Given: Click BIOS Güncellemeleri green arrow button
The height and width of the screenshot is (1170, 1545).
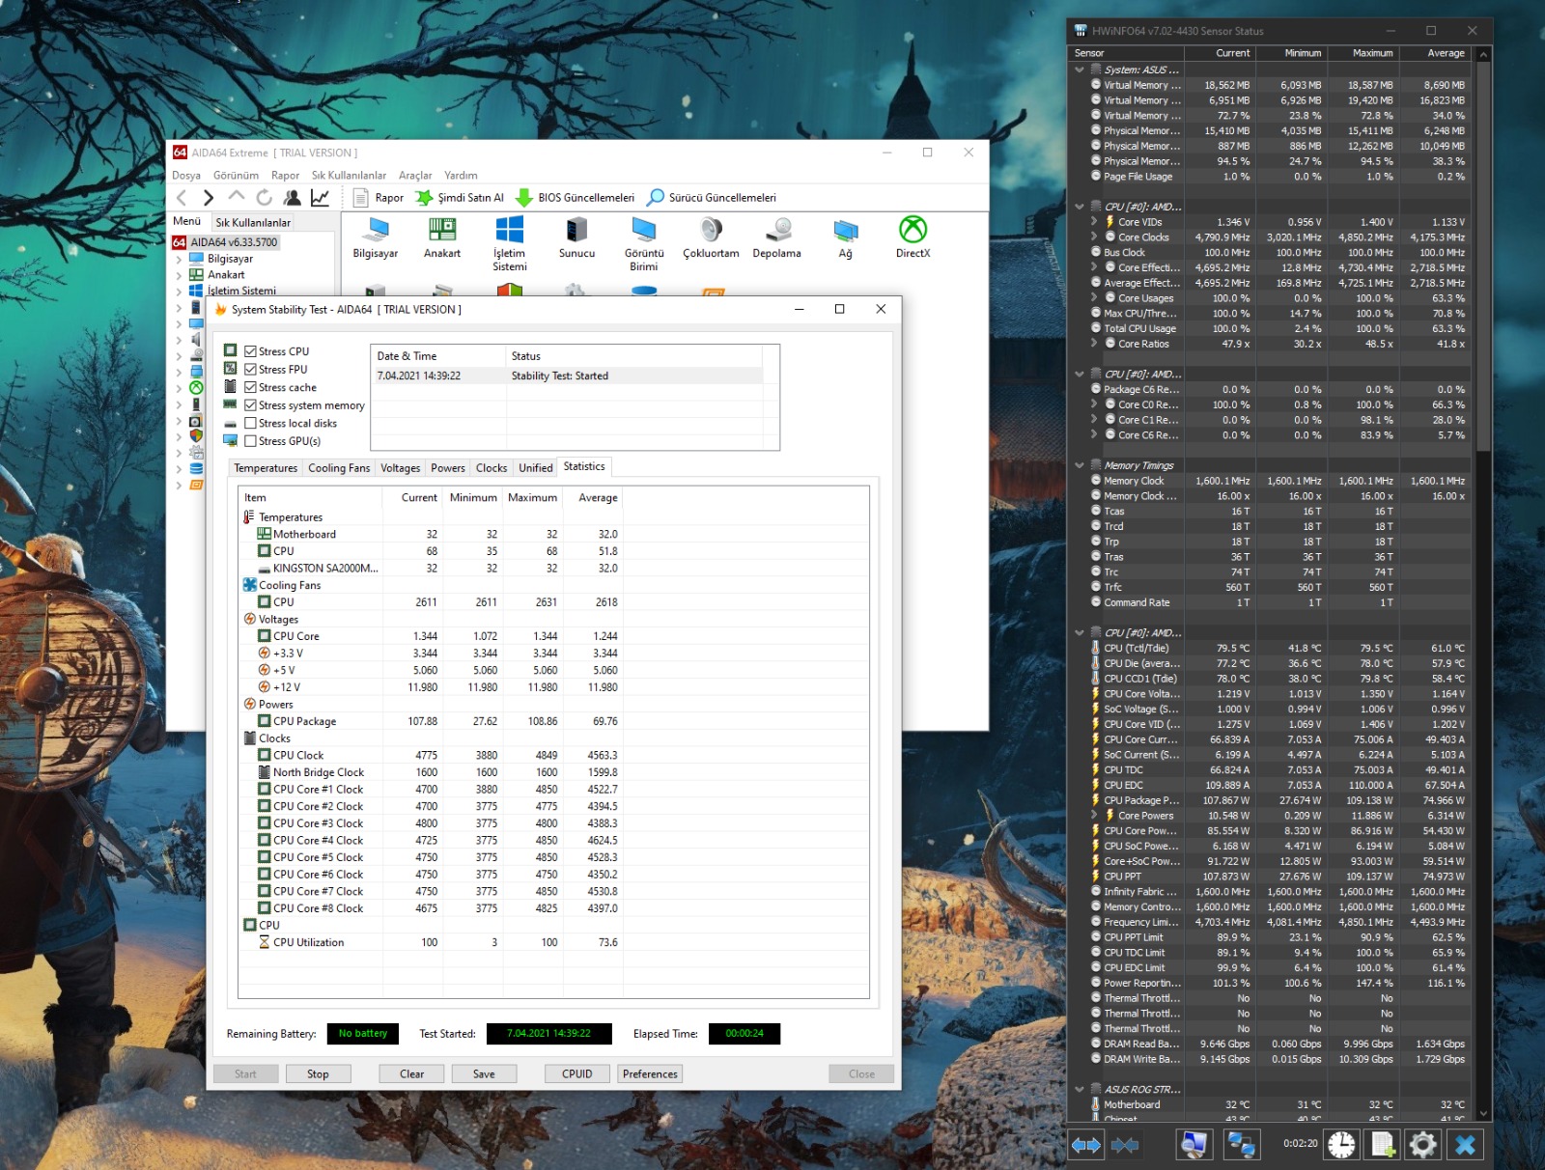Looking at the screenshot, I should click(x=576, y=198).
